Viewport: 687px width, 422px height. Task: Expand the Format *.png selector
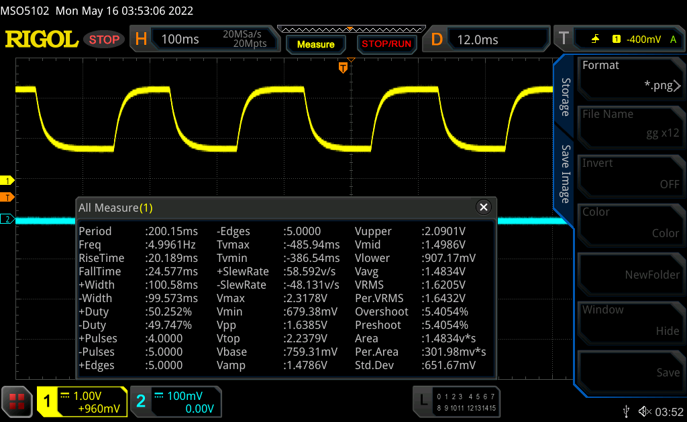point(631,75)
